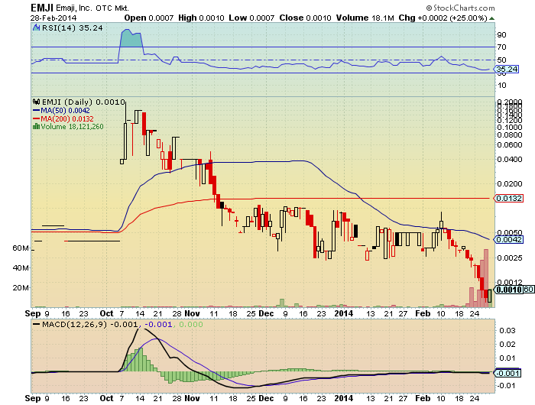The height and width of the screenshot is (405, 535).
Task: Click the Volume 18,121,260 legend entry
Action: (72, 127)
